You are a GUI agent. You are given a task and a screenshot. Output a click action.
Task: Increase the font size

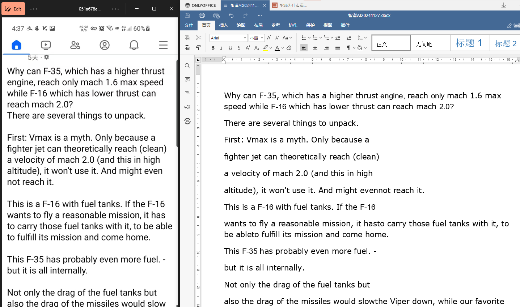point(269,38)
